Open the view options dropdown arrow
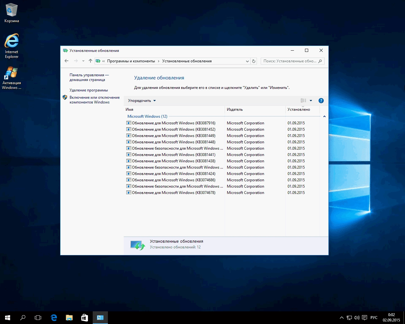This screenshot has width=405, height=324. pos(310,100)
